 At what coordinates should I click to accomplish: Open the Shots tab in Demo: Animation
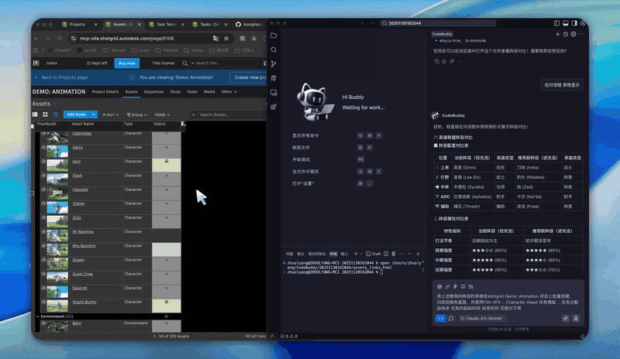click(175, 91)
